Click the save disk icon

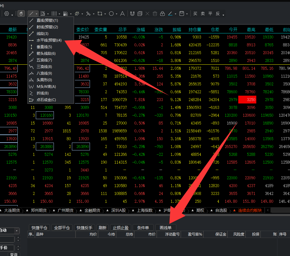(181, 14)
